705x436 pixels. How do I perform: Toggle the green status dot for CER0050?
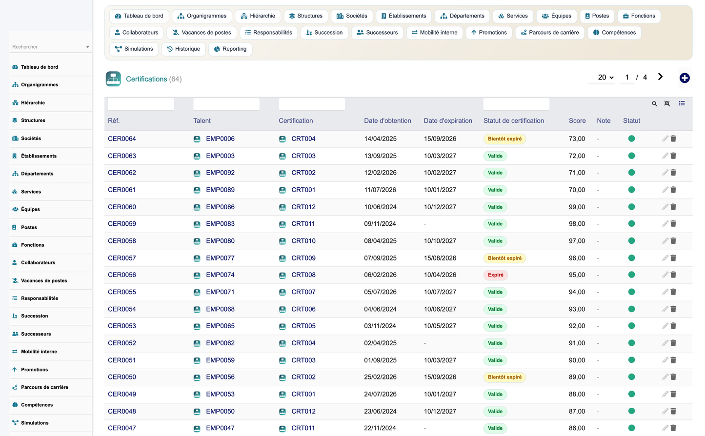tap(631, 377)
